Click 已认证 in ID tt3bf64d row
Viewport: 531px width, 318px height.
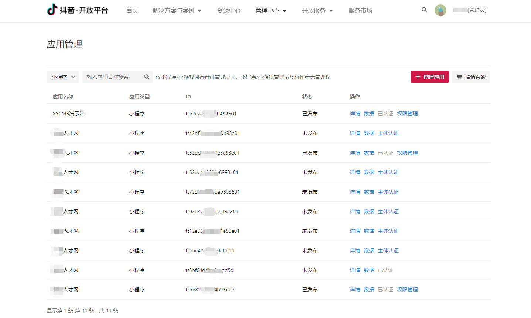(x=385, y=270)
